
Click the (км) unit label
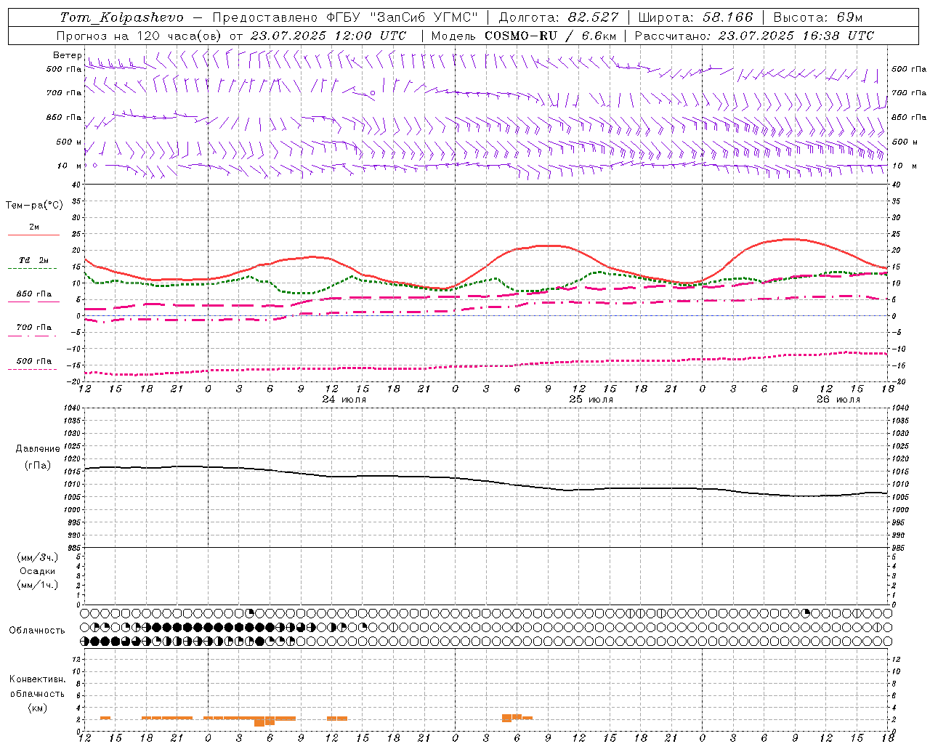pyautogui.click(x=37, y=708)
